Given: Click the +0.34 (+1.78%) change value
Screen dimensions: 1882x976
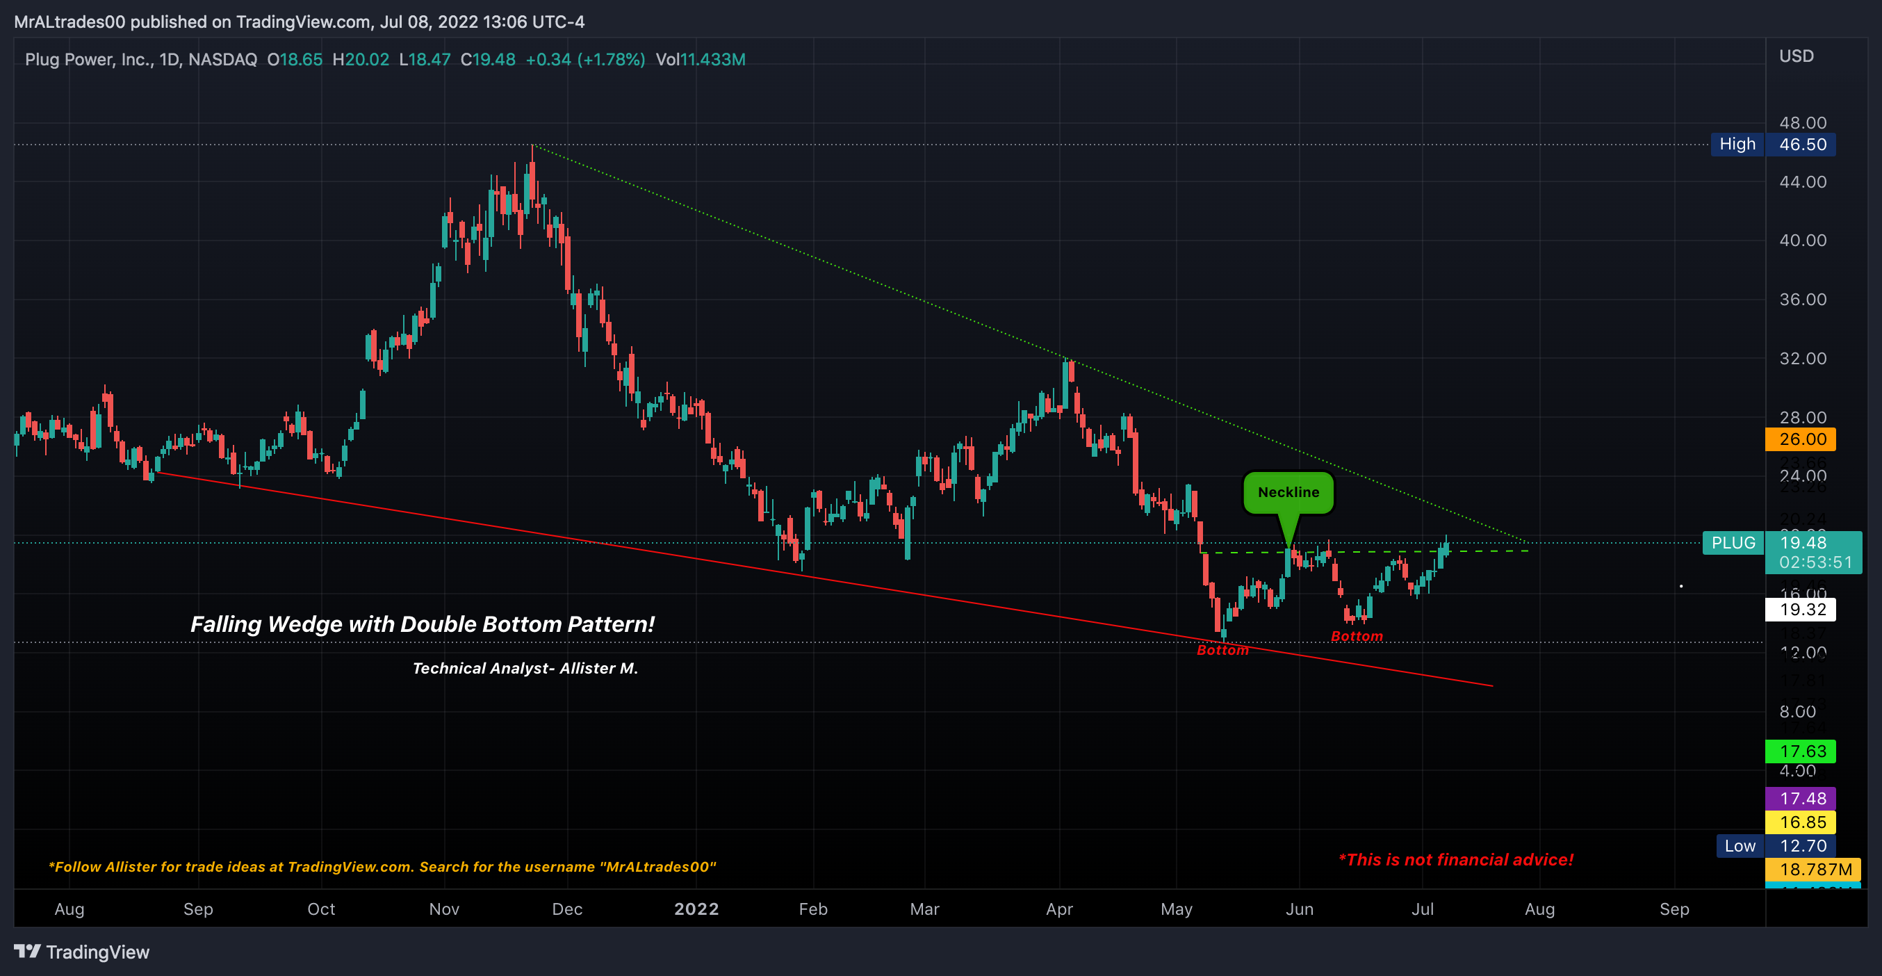Looking at the screenshot, I should pyautogui.click(x=585, y=60).
